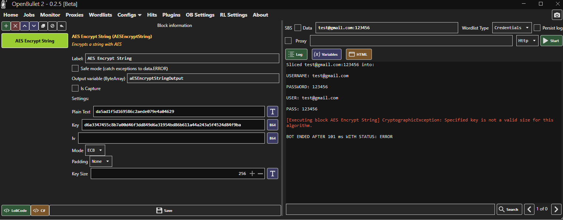Click the 'USERNAME: test@gmail.com' log line
This screenshot has height=220, width=563.
tap(317, 76)
